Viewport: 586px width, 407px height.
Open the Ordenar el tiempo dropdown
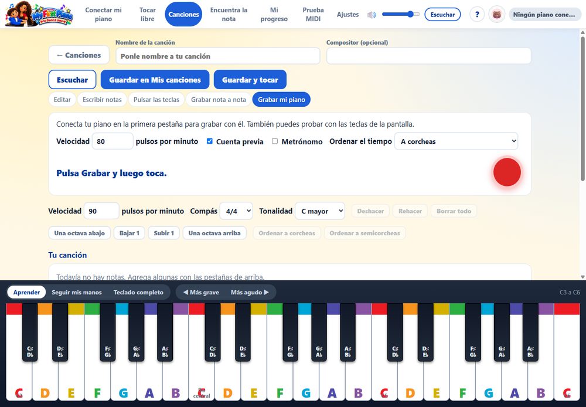[456, 141]
